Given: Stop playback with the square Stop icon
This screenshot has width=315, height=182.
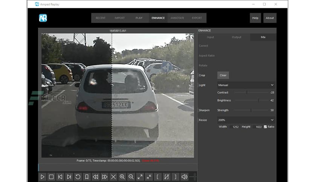Looking at the screenshot, I should coord(51,177).
